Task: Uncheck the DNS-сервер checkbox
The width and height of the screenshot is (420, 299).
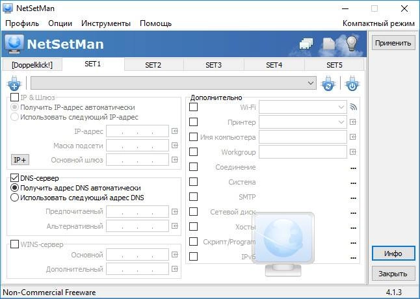Action: [14, 177]
